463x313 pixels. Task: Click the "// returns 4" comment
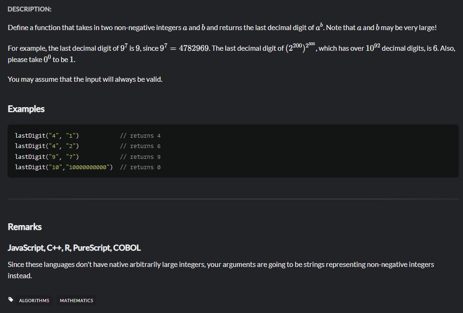[140, 136]
